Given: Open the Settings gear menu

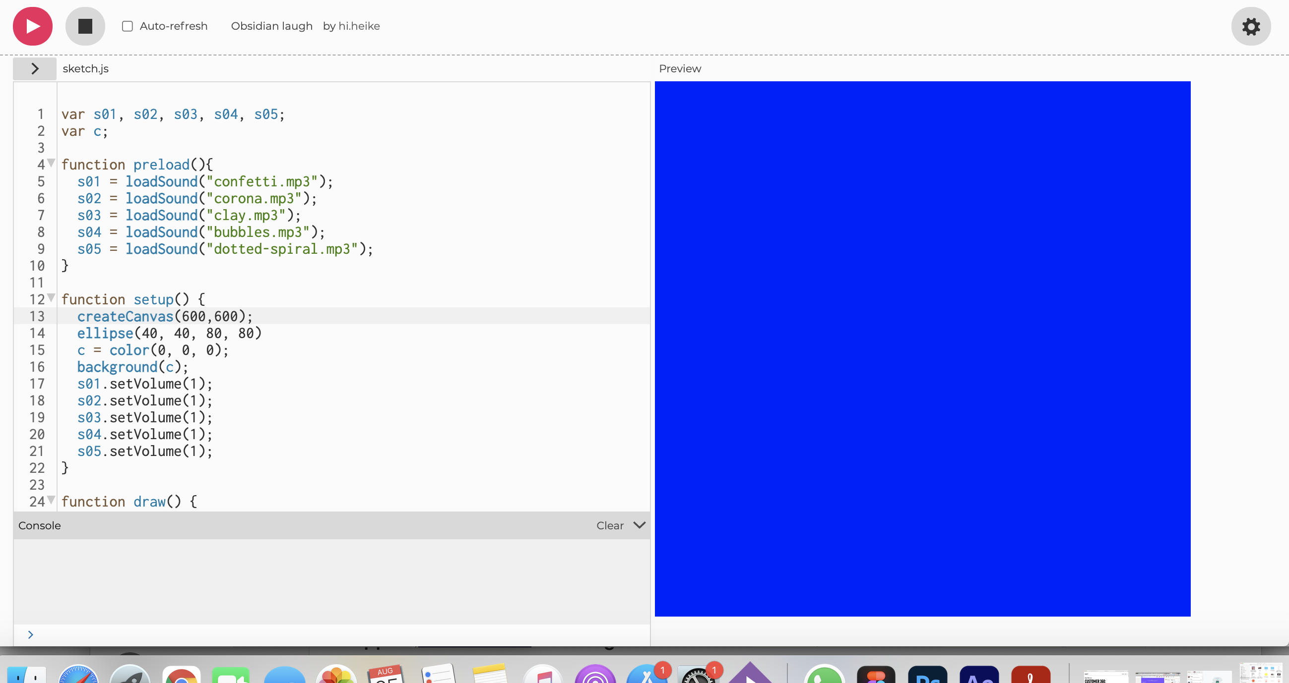Looking at the screenshot, I should coord(1251,26).
